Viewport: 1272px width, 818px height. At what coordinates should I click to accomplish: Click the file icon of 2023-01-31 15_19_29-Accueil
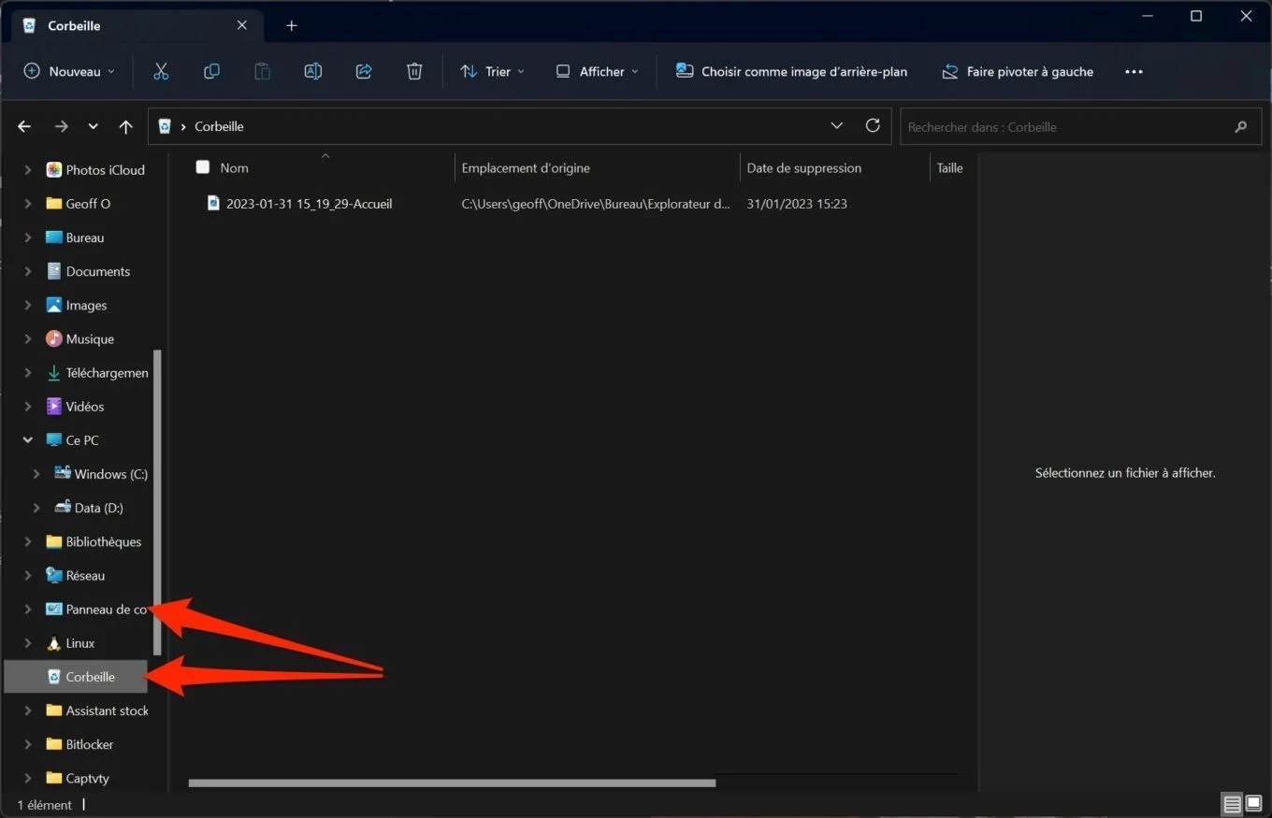pyautogui.click(x=213, y=203)
